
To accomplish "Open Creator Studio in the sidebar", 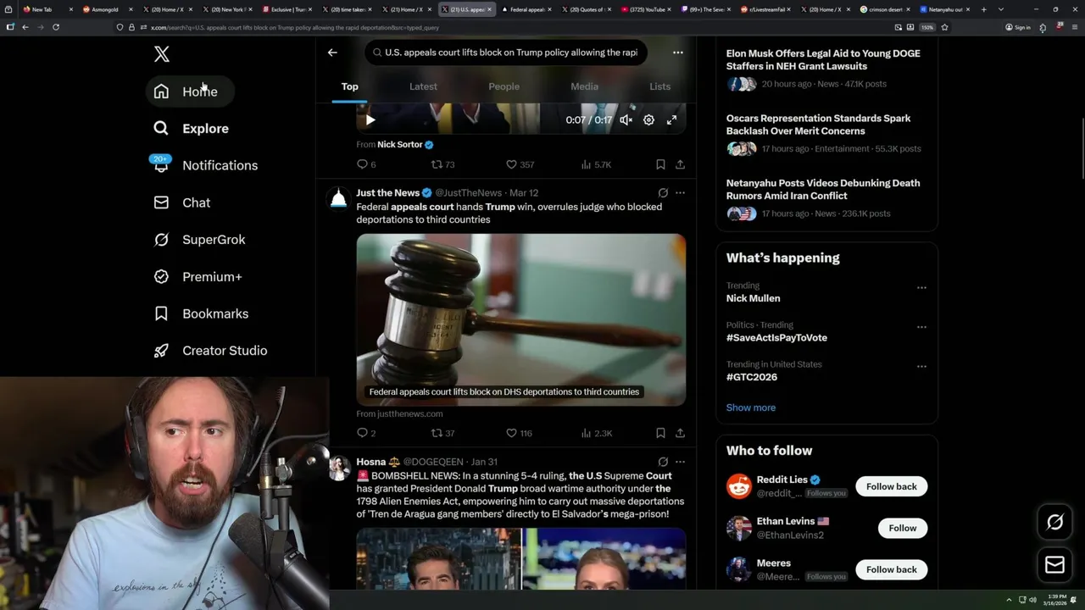I will [x=211, y=351].
